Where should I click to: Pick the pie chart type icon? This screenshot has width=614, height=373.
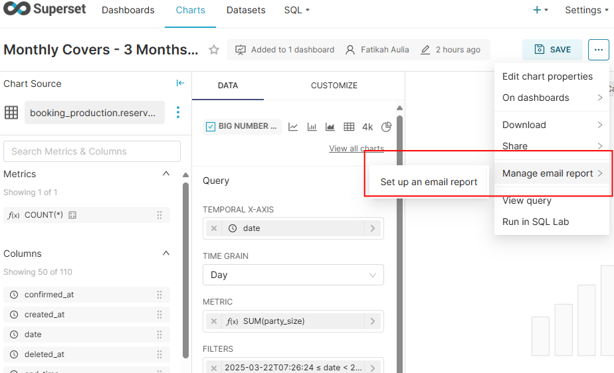click(x=387, y=127)
